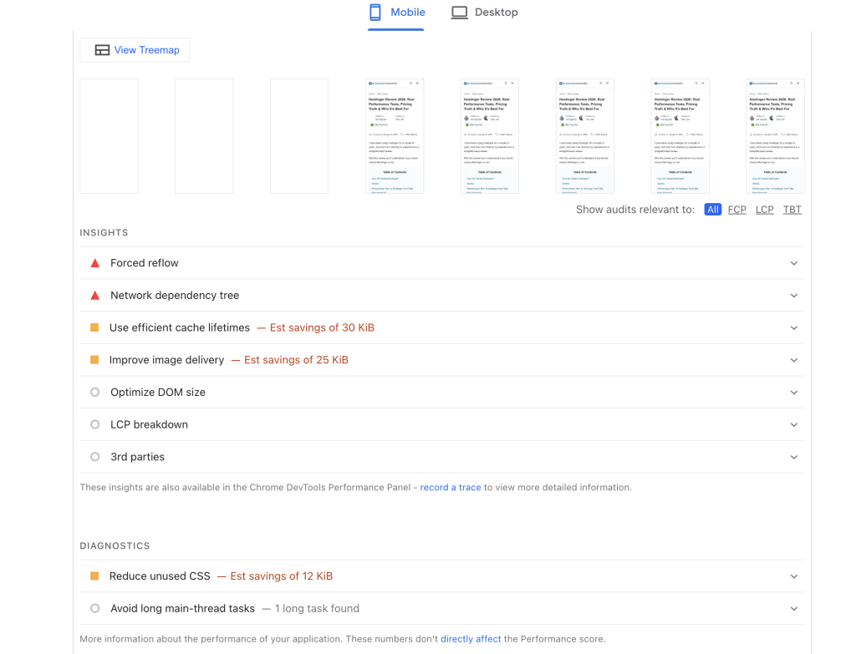Viewport: 856px width, 654px height.
Task: Switch to the Desktop tab
Action: (484, 13)
